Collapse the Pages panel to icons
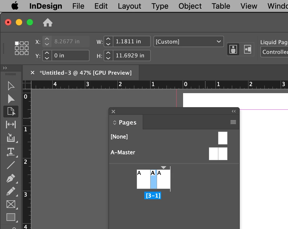288x229 pixels. pyautogui.click(x=234, y=111)
